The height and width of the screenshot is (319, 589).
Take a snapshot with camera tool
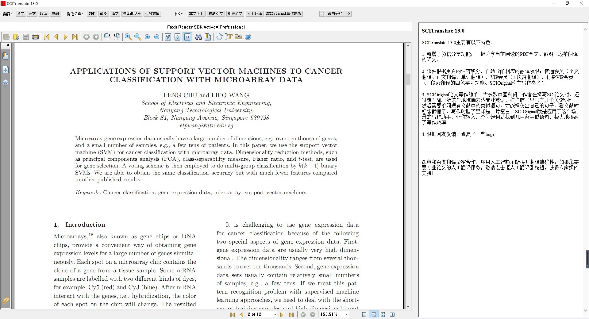click(238, 37)
